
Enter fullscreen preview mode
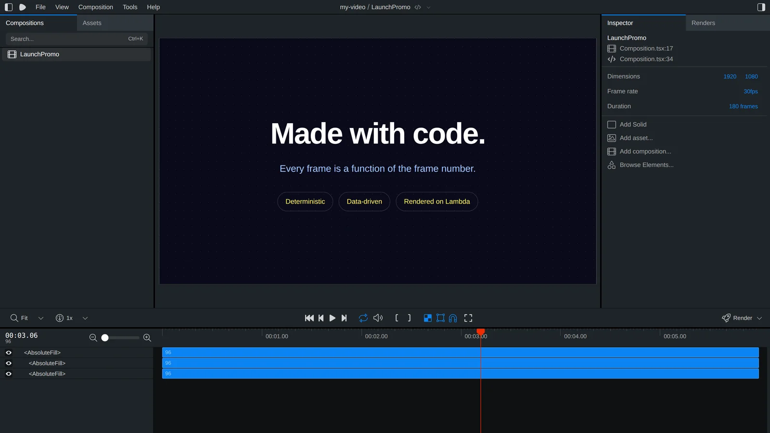468,318
